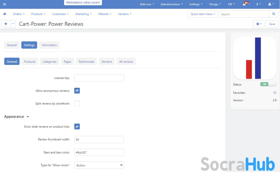Mark add-on as favorite with star

(x=275, y=93)
